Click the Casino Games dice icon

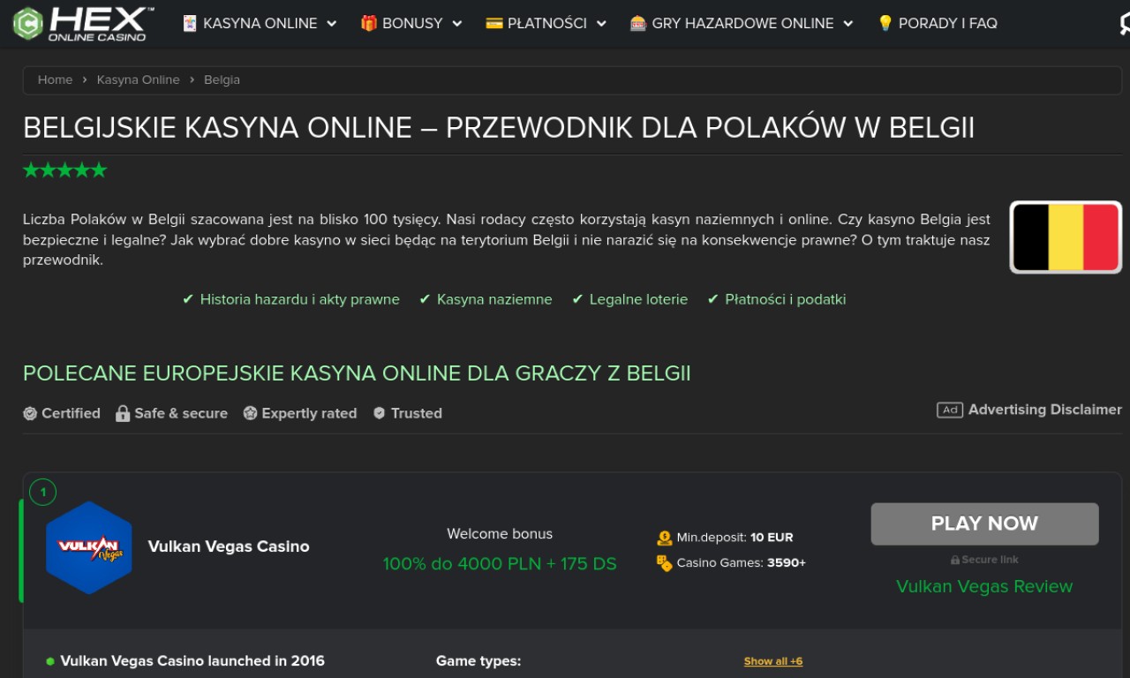(665, 563)
